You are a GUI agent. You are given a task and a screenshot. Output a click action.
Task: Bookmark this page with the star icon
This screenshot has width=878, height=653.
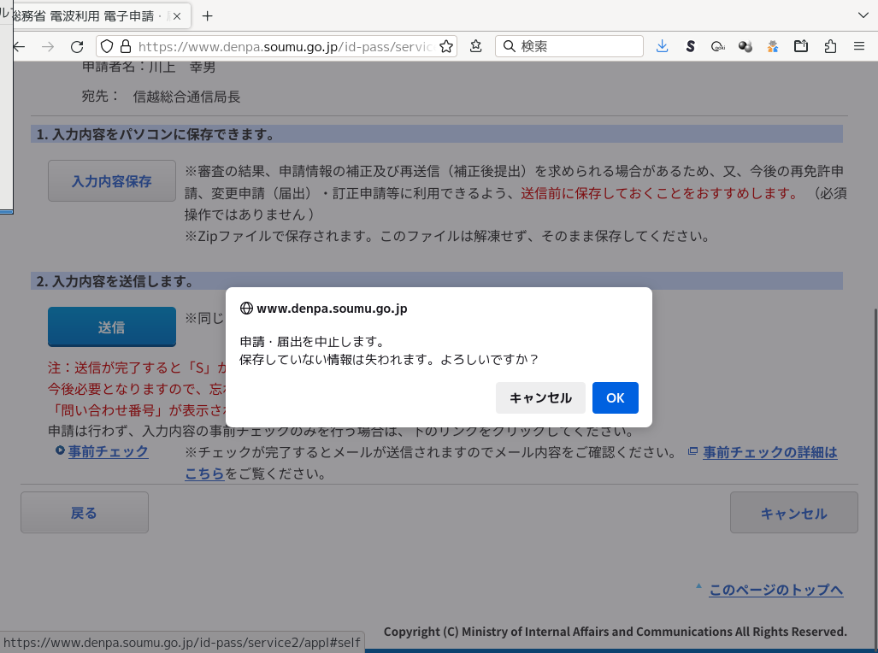445,46
